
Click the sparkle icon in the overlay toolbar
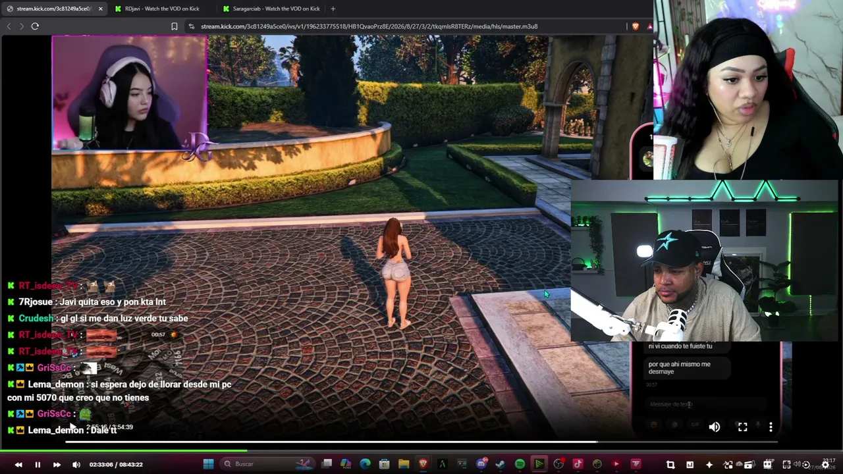pos(709,465)
